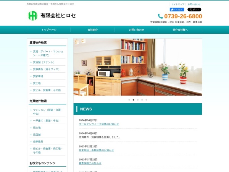Select 売事務所 in sidebar
Viewport: 229px width, 172px height.
pos(38,141)
